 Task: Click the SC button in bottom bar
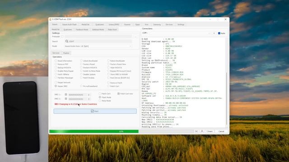196,131
